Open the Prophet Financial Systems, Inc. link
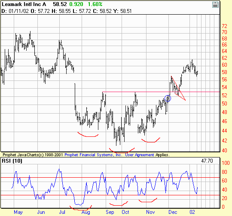The image size is (232, 216). [93, 155]
